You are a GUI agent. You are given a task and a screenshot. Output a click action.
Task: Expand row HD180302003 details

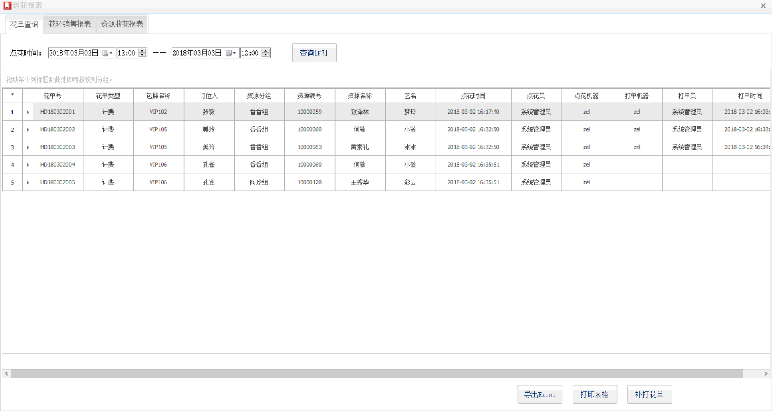click(28, 147)
